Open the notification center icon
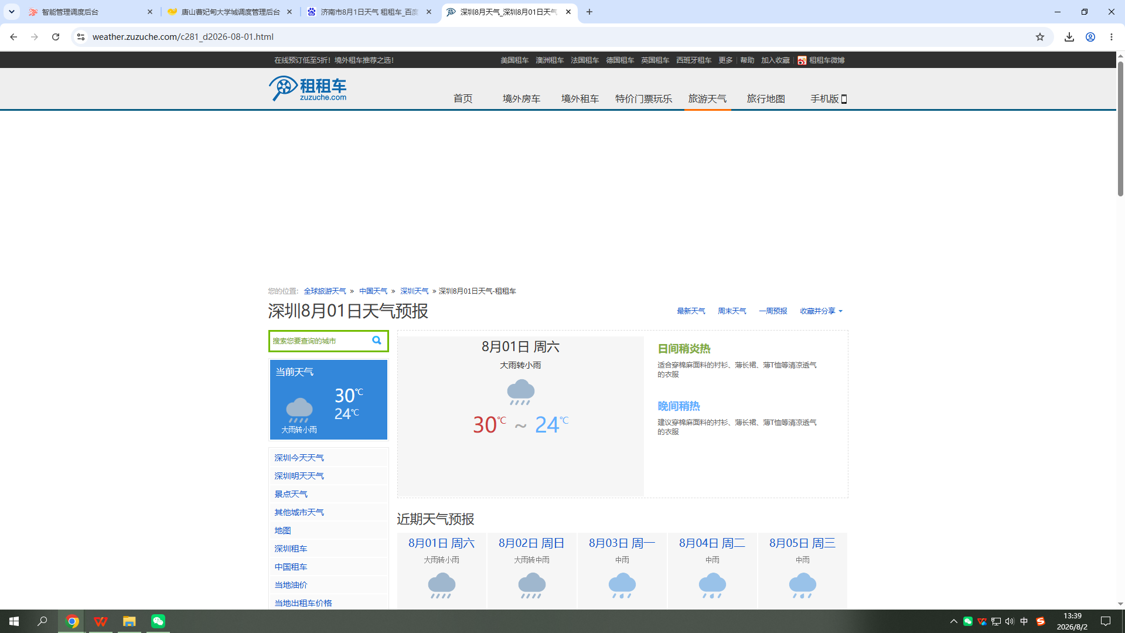Screen dimensions: 1125x633 click(x=1106, y=621)
